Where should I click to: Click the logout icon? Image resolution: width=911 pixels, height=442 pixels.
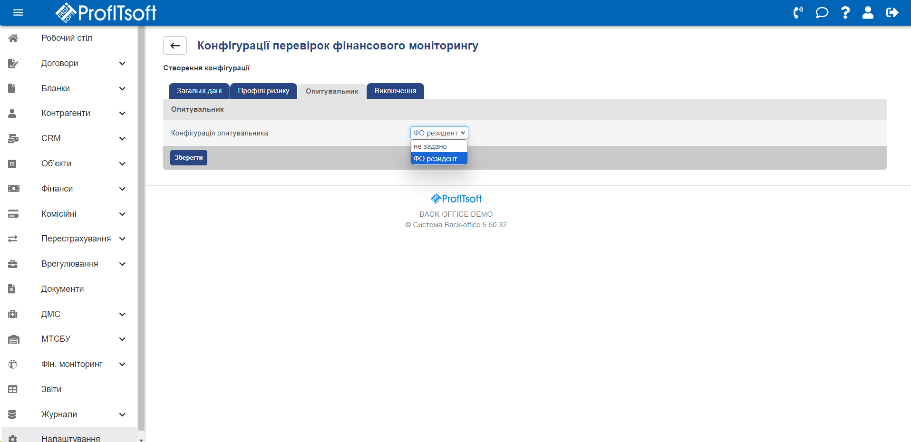[892, 13]
